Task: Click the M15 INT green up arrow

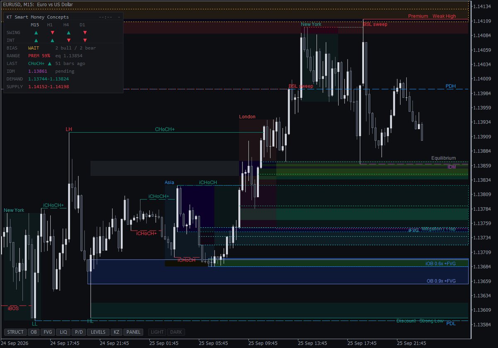Action: (x=36, y=40)
